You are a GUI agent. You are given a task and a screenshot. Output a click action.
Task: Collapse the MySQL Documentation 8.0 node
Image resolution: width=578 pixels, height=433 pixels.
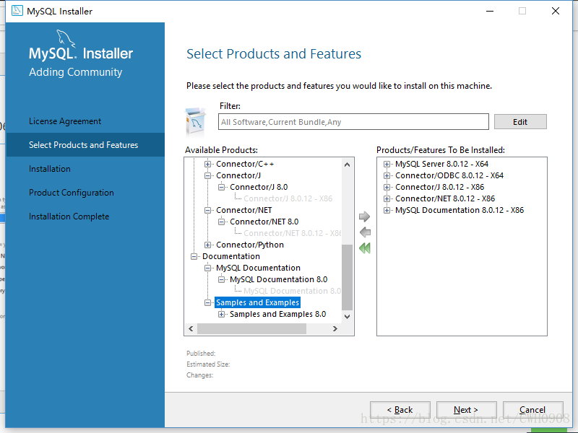tap(221, 280)
